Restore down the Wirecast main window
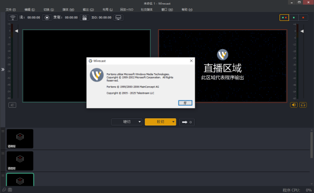Viewport: 314px width, 193px height. pos(299,3)
